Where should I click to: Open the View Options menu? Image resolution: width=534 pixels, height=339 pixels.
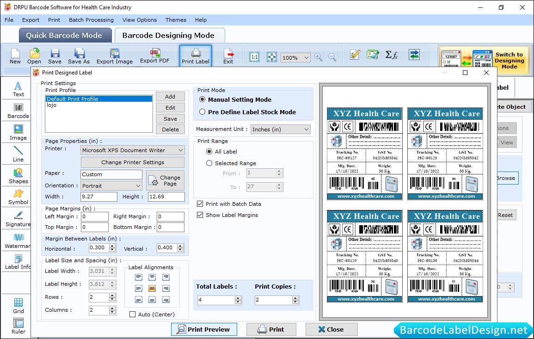pos(140,20)
